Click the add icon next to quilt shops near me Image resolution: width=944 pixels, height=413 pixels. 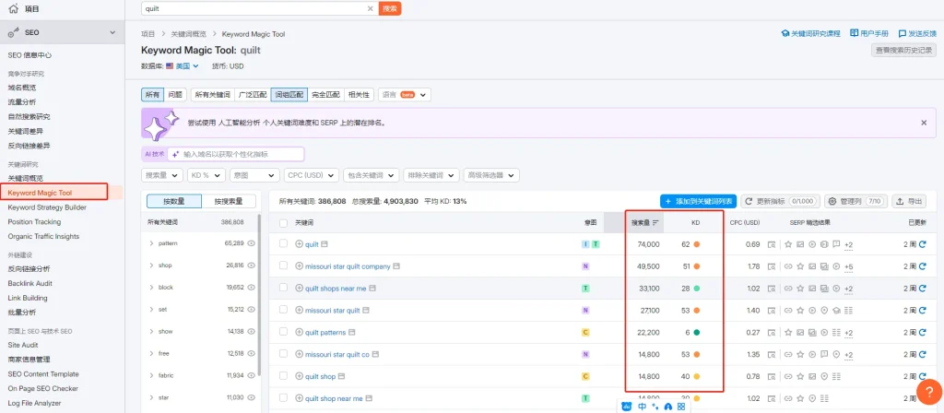coord(300,289)
